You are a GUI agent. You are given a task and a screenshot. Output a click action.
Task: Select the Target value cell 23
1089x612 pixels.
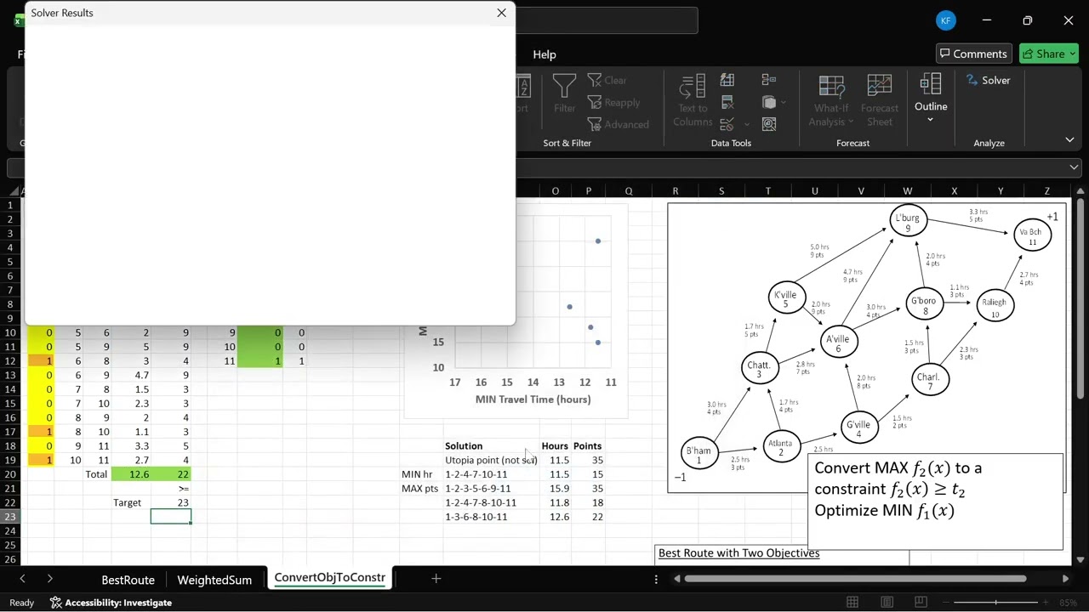pos(171,502)
